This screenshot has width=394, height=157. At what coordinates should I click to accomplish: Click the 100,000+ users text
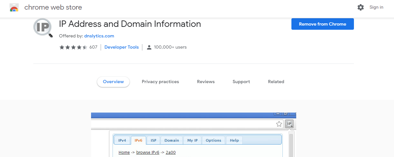170,47
